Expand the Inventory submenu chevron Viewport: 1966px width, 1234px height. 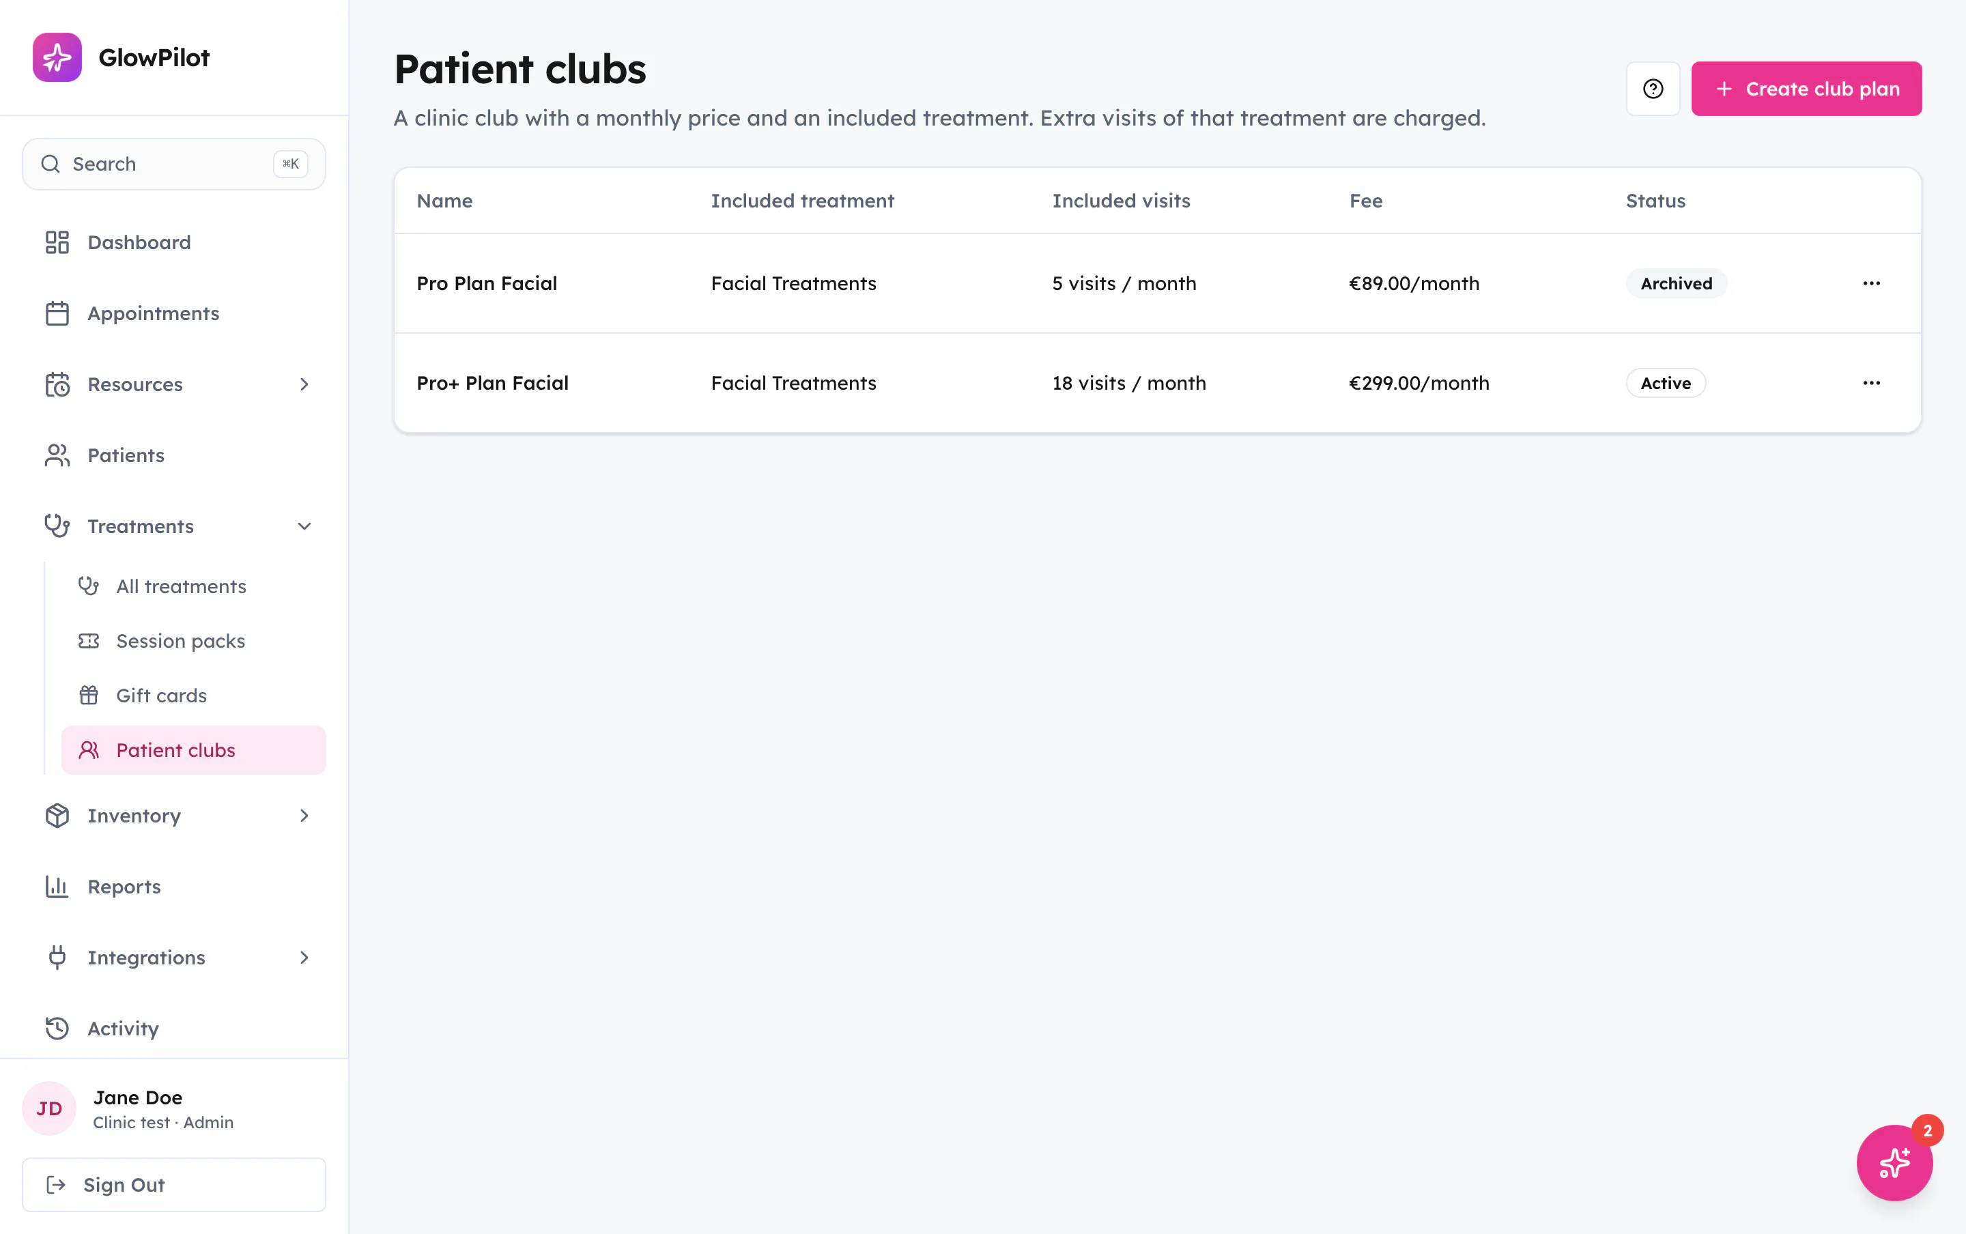(x=304, y=816)
